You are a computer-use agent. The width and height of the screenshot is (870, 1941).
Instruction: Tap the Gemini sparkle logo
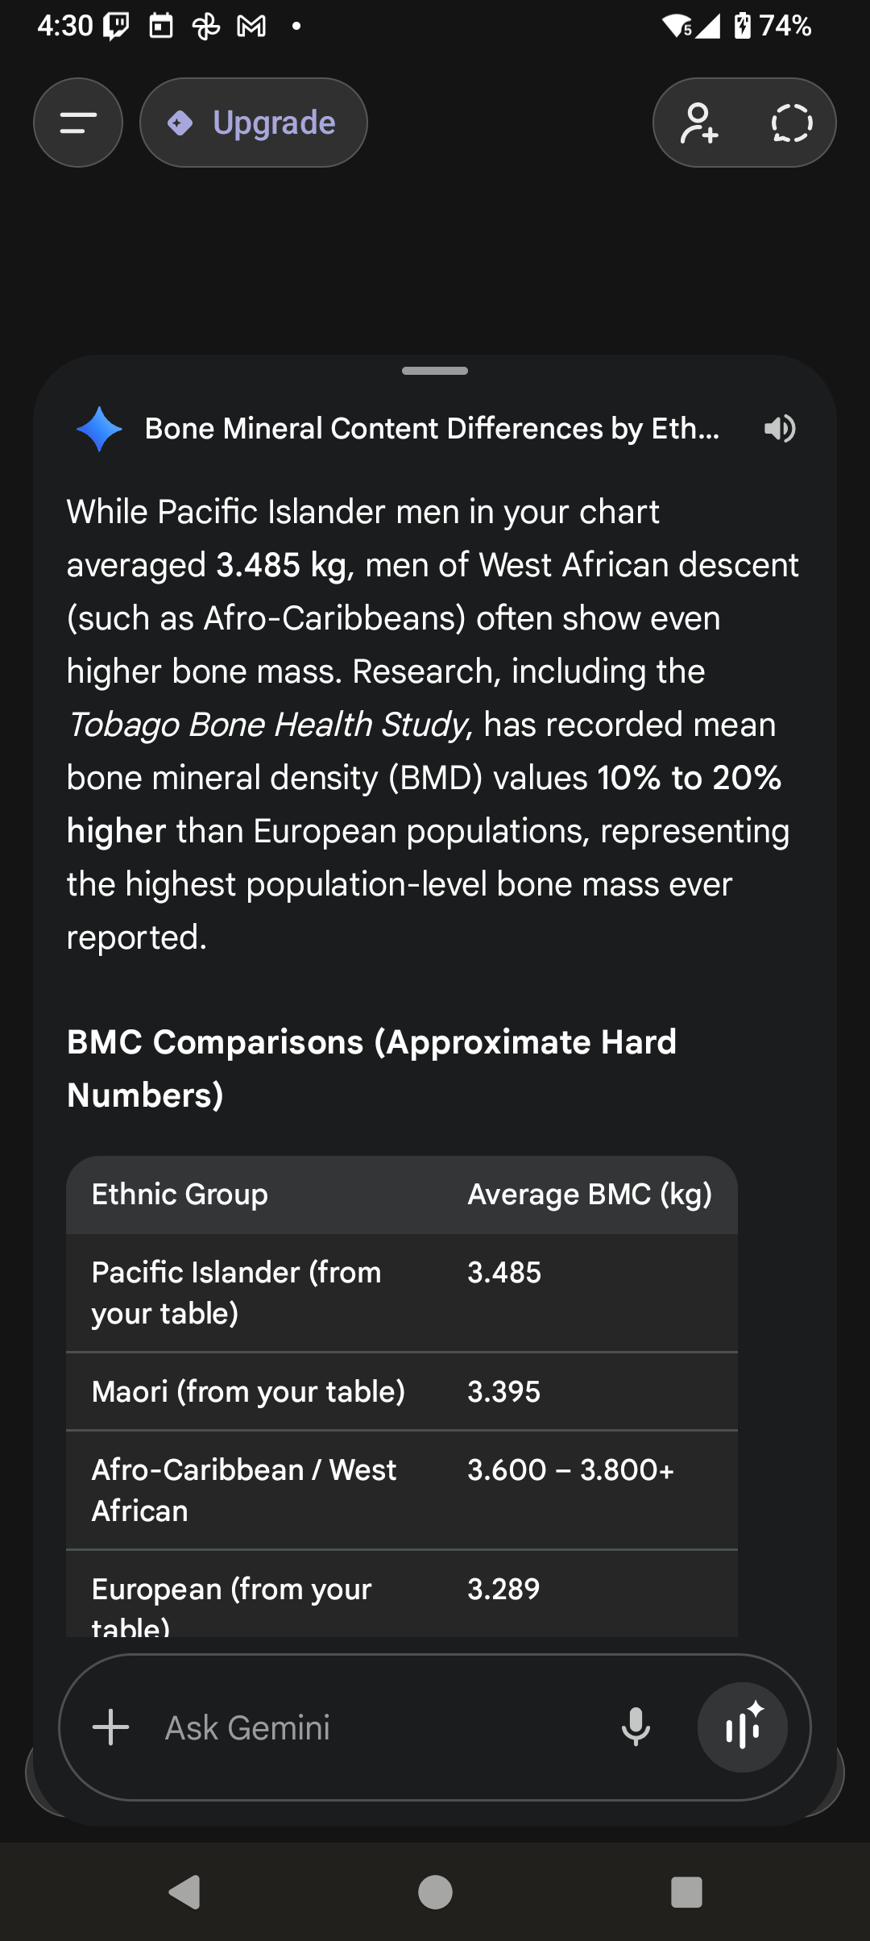click(99, 429)
